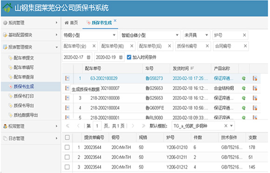Click calendar icon beside 2020-02-19 date
This screenshot has height=173, width=270.
click(121, 57)
